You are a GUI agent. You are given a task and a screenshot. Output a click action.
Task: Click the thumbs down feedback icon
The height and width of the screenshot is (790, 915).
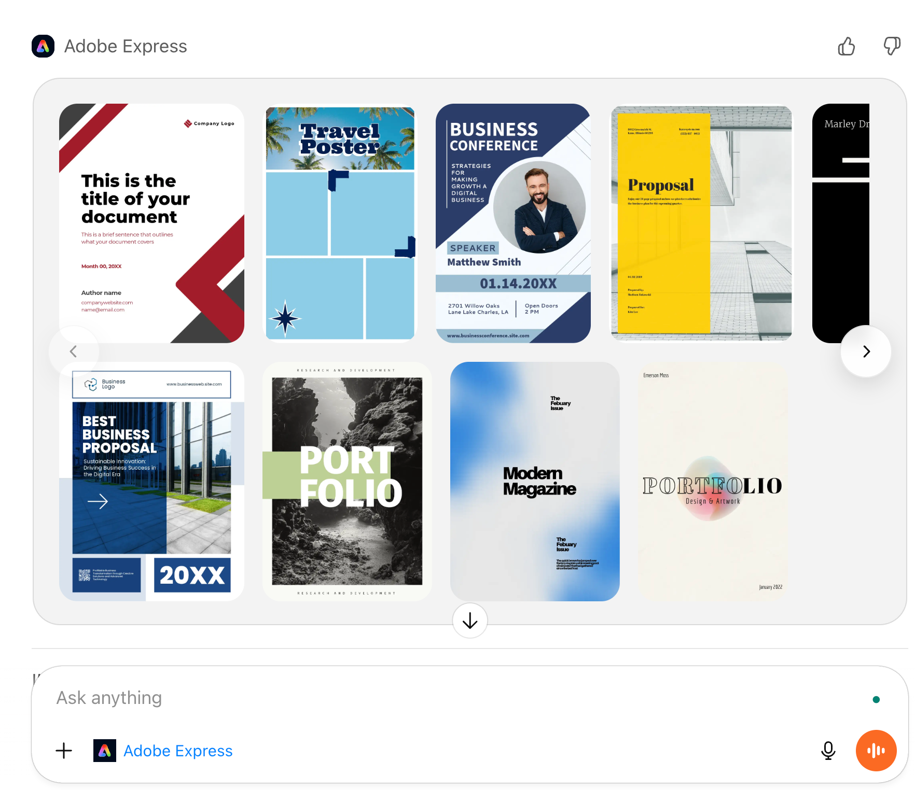[892, 47]
